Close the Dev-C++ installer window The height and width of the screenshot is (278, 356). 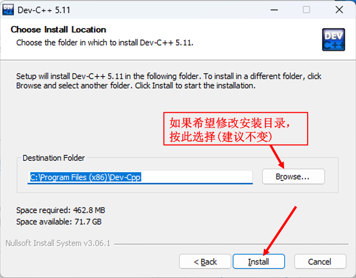click(x=339, y=10)
